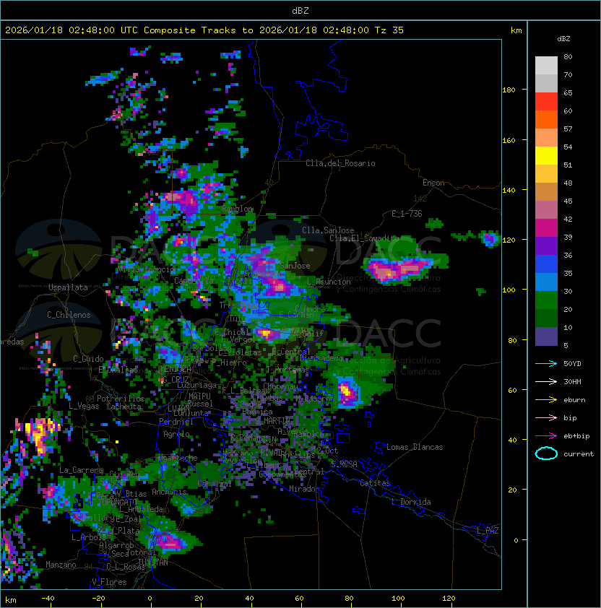Screen dimensions: 601x608
Task: Pick the dark orange 57-60 dBZ swatch
Action: tap(546, 119)
